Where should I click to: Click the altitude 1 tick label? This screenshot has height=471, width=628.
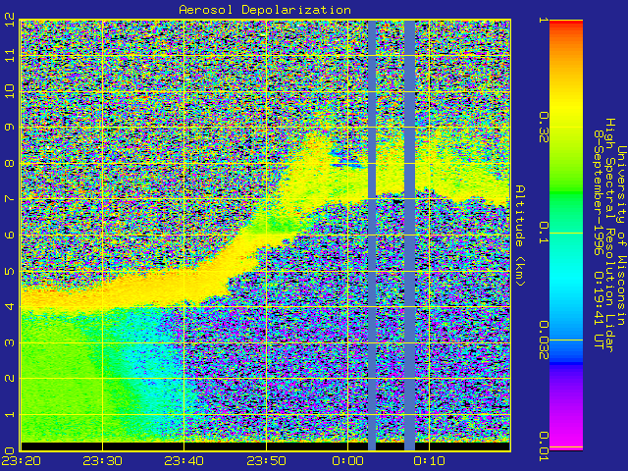10,414
